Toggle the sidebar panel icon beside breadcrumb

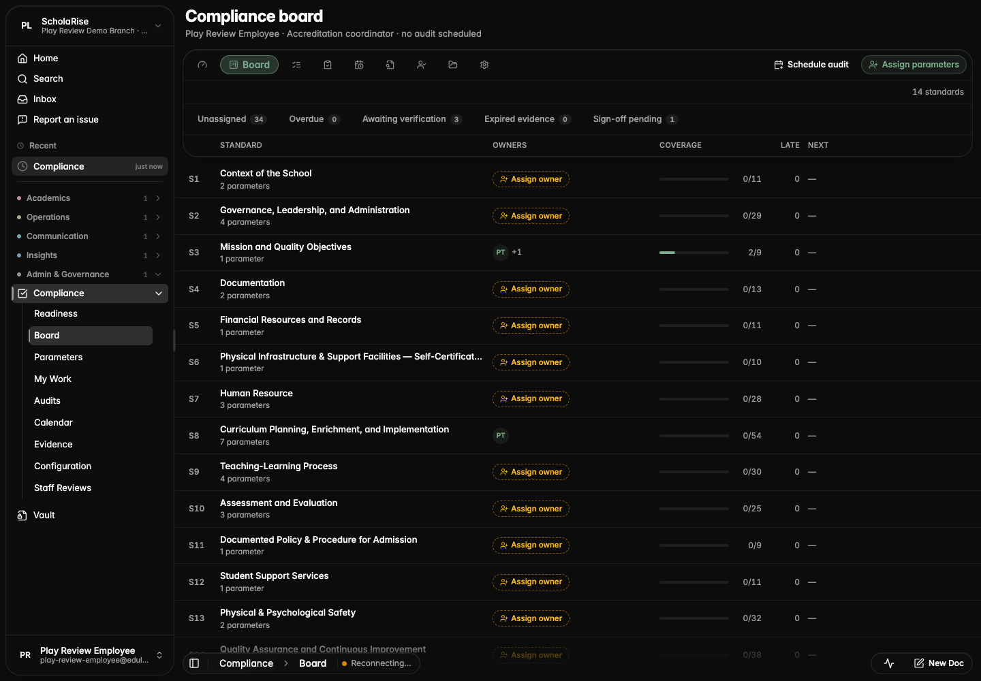pyautogui.click(x=194, y=663)
